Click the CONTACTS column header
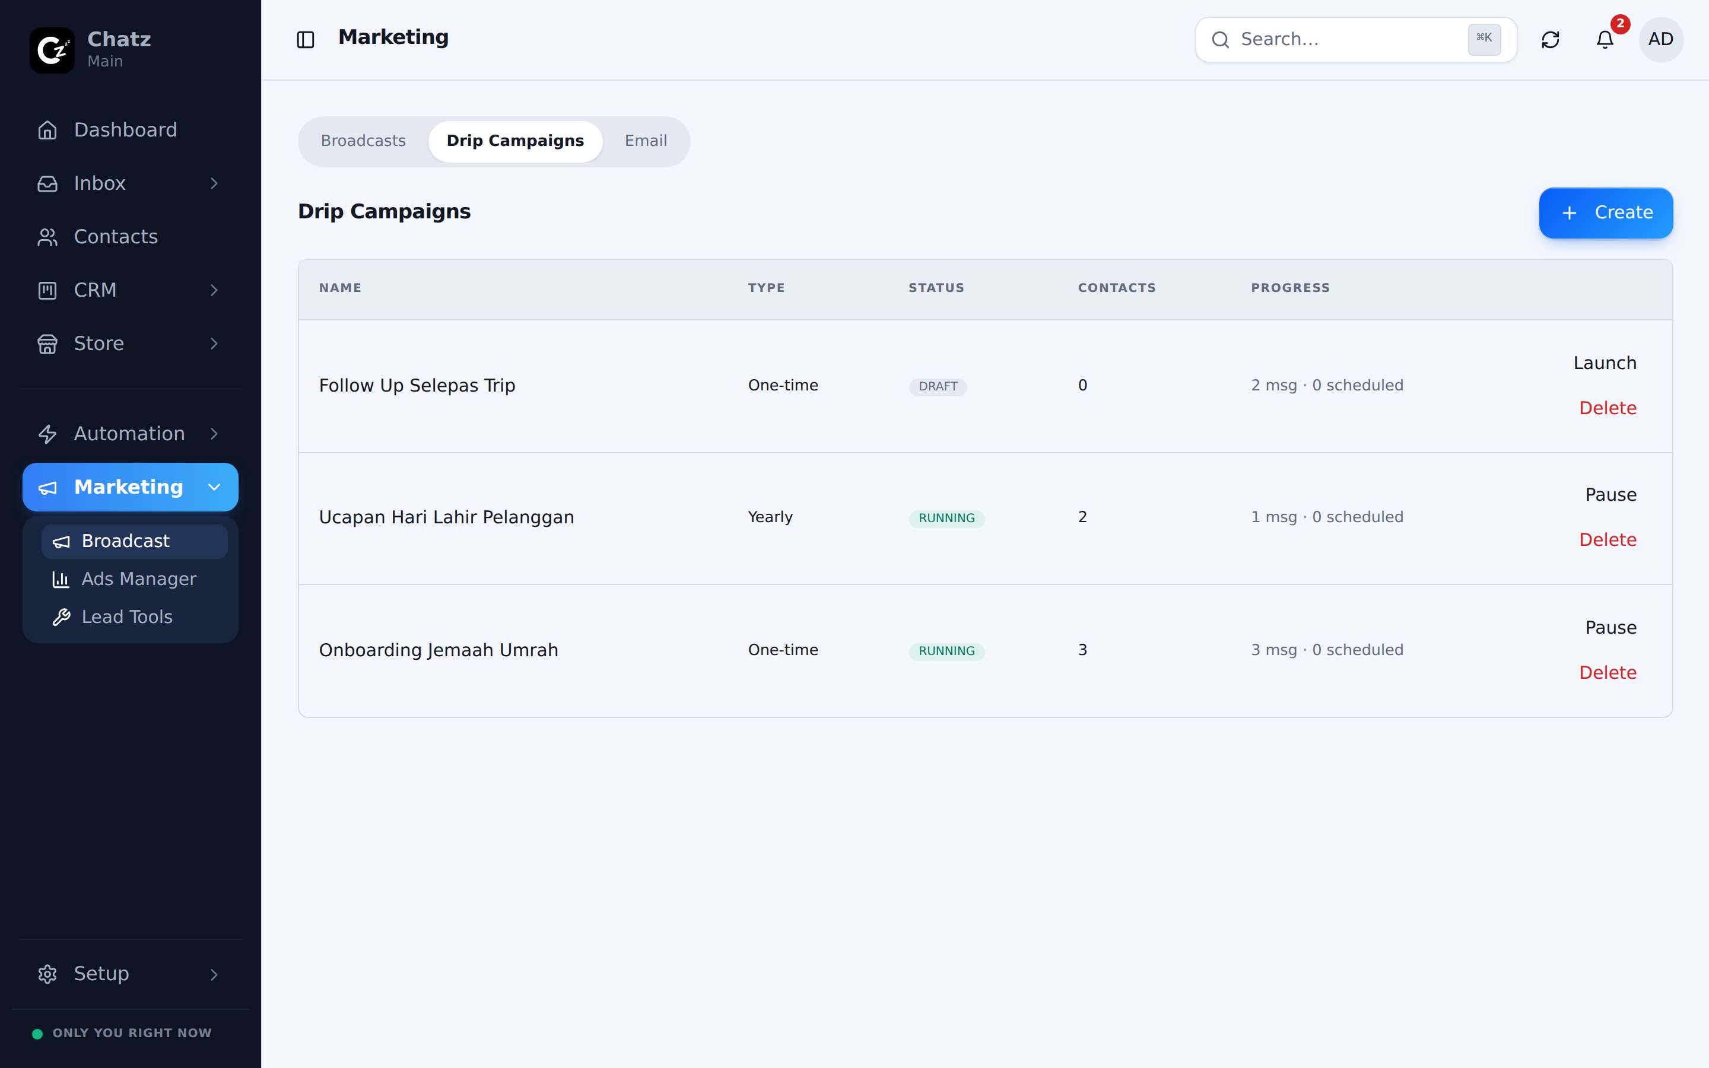1709x1068 pixels. pyautogui.click(x=1117, y=288)
